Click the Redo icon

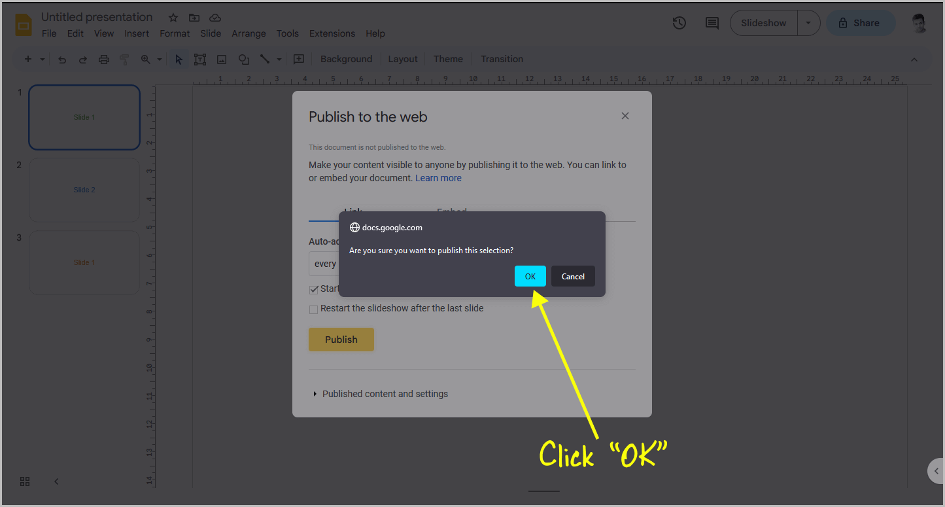(82, 59)
